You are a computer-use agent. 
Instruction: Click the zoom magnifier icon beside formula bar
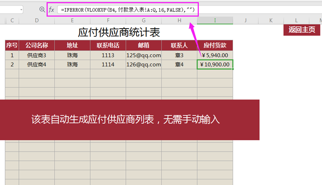42,10
